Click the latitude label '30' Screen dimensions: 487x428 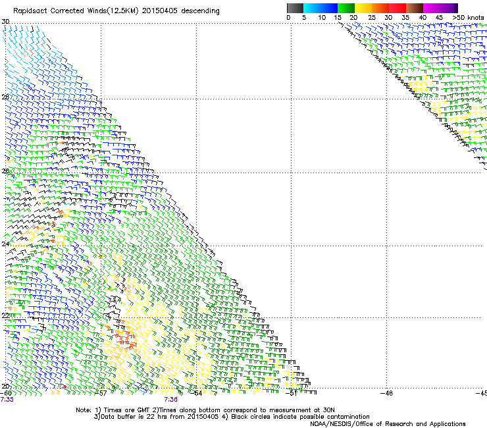coord(5,22)
